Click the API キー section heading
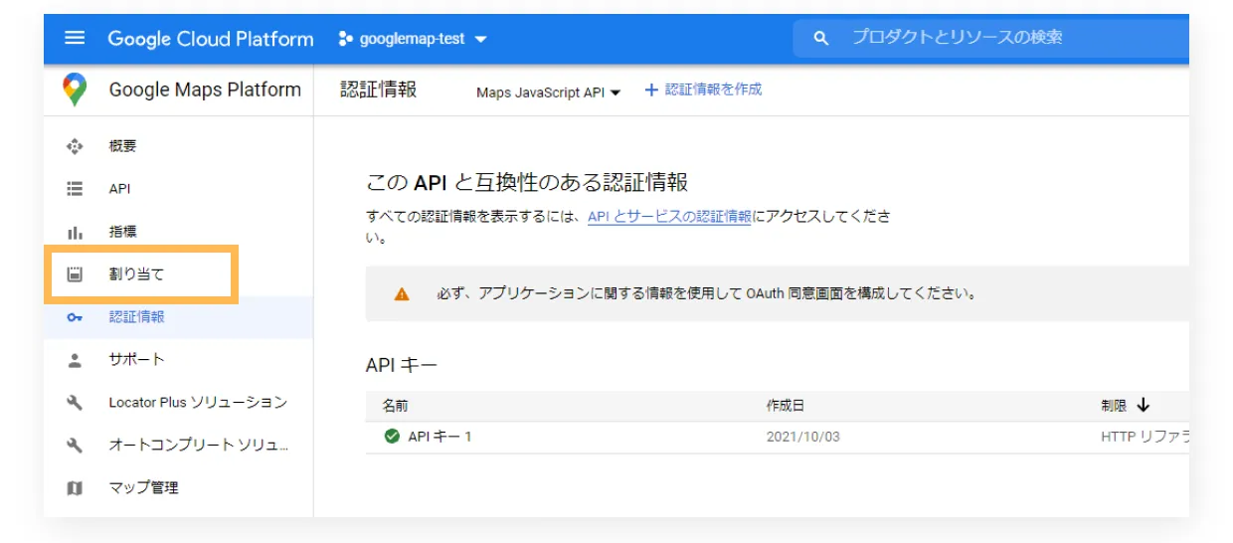This screenshot has height=543, width=1233. click(x=402, y=365)
